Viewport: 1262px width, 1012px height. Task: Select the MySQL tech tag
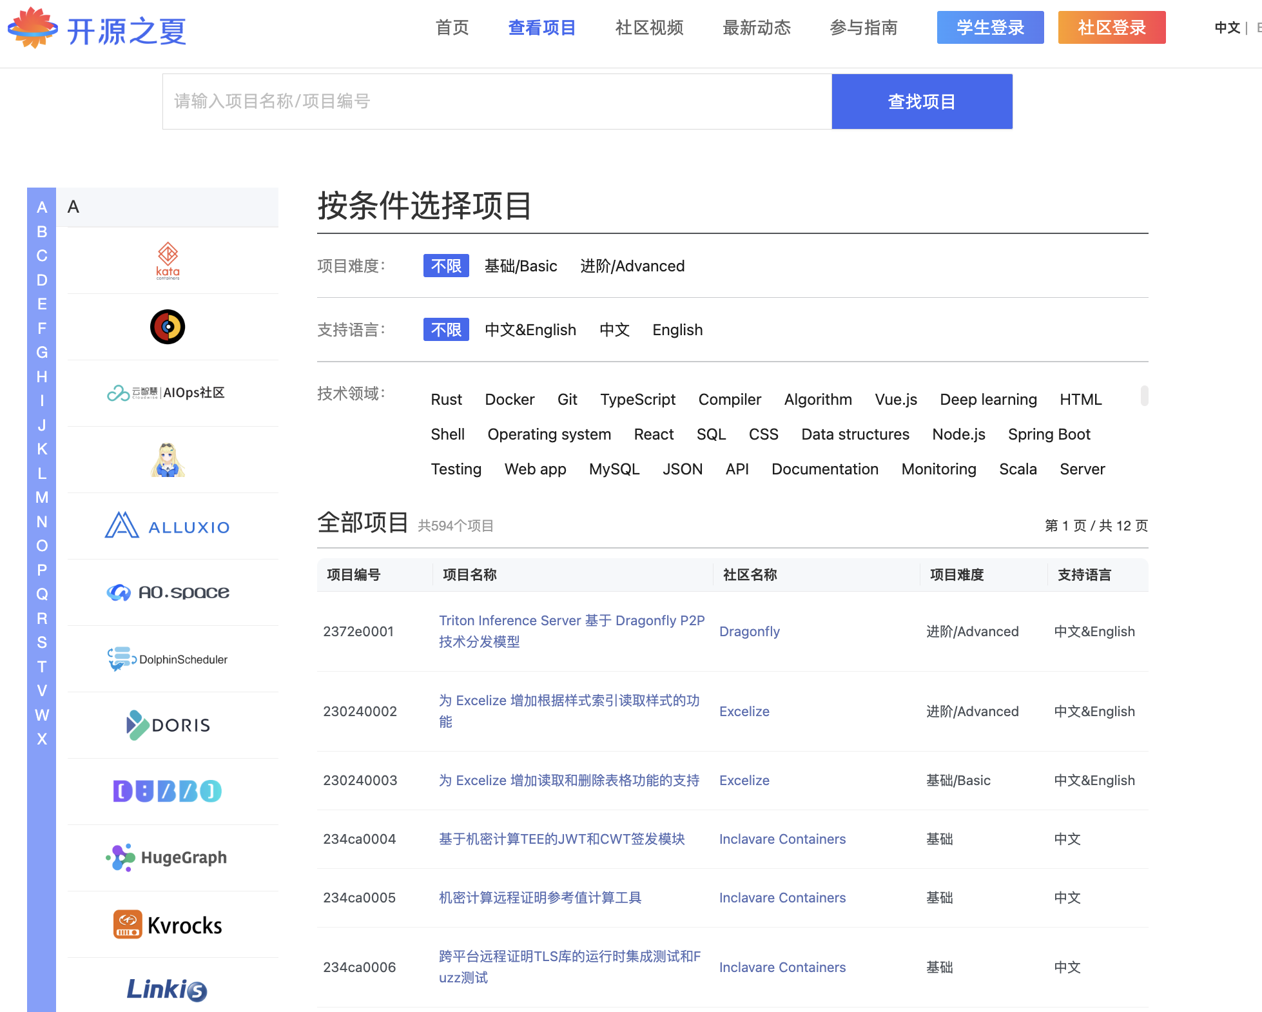pos(614,469)
